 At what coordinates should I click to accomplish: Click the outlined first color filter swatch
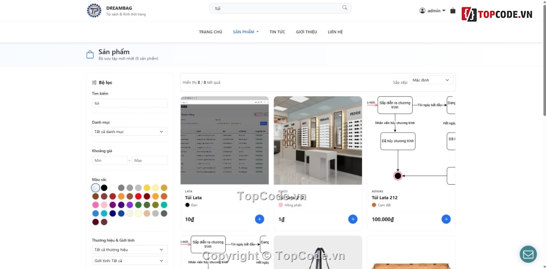[95, 188]
